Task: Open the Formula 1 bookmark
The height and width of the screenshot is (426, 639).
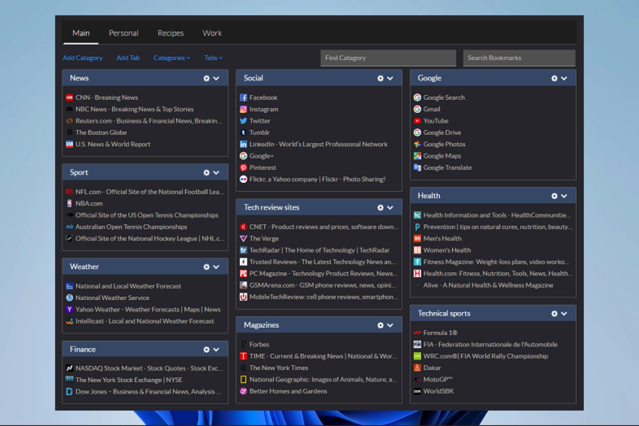Action: [440, 333]
